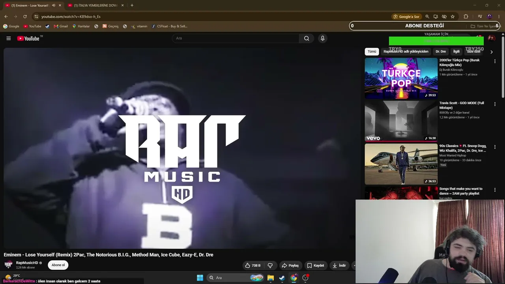Image resolution: width=505 pixels, height=284 pixels.
Task: Open the Haritalar bookmark
Action: click(x=81, y=26)
